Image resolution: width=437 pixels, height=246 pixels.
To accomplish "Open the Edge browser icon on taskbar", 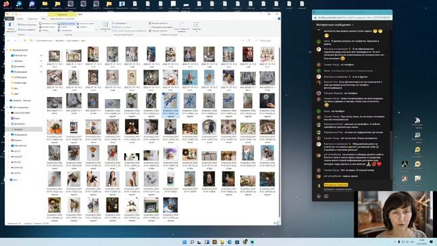I will click(x=229, y=242).
